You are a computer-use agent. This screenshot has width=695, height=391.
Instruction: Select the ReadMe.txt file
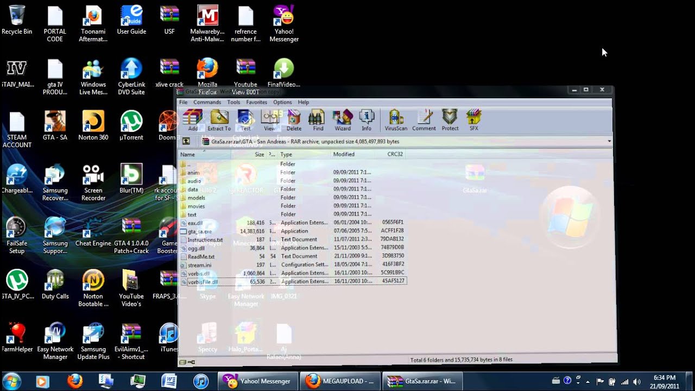(x=292, y=256)
